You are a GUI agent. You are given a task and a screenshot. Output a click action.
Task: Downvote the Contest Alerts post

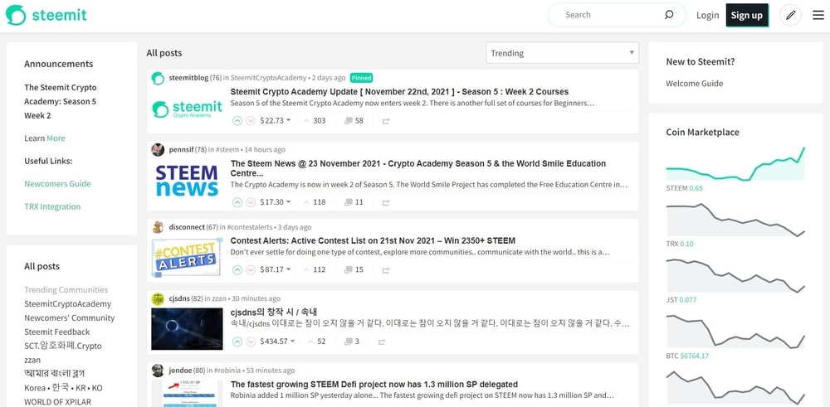251,269
